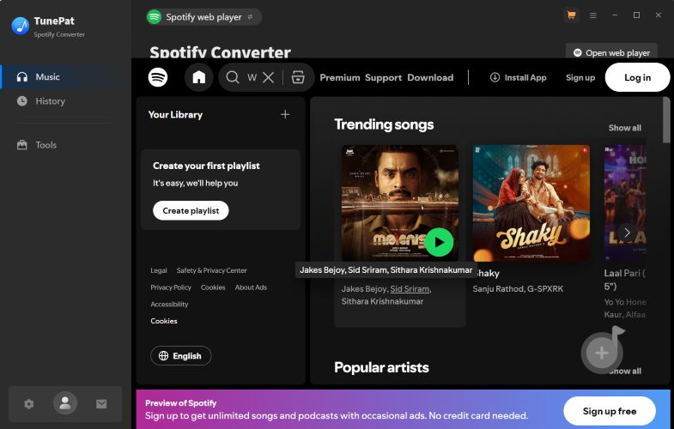Click the Create playlist button
The height and width of the screenshot is (429, 674).
191,210
